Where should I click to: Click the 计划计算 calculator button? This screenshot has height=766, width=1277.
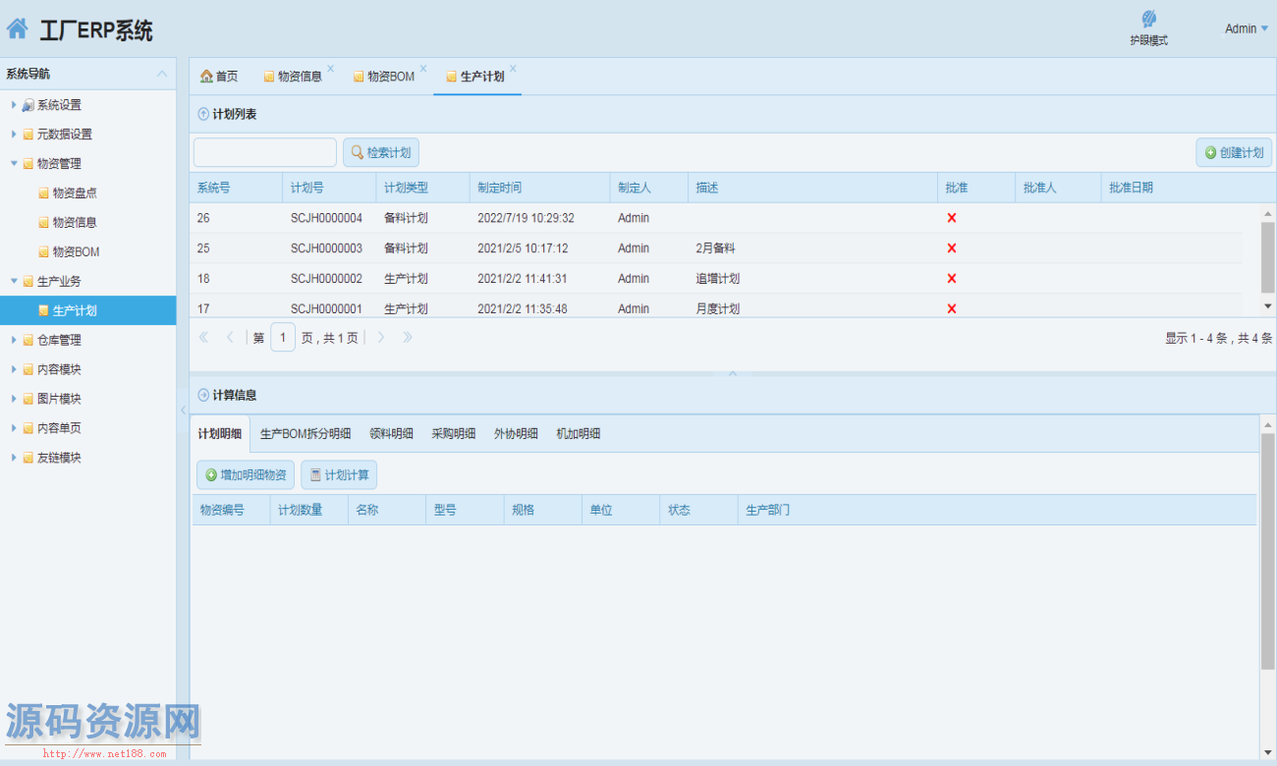[x=339, y=475]
